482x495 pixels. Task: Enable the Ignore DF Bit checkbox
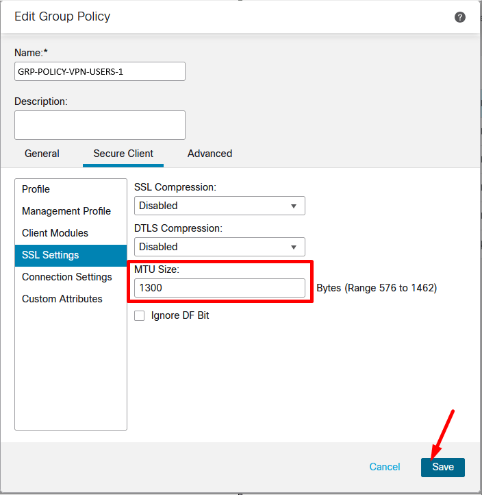(x=140, y=316)
